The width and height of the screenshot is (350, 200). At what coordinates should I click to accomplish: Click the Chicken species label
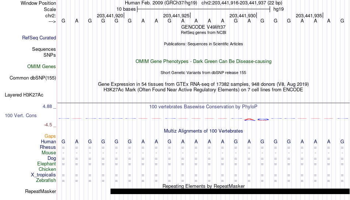click(47, 169)
